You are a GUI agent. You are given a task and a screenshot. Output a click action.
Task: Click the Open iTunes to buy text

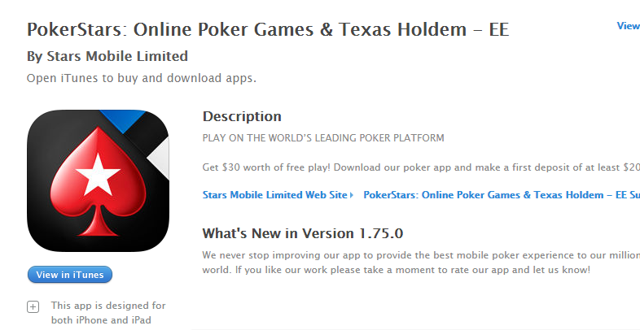pyautogui.click(x=141, y=78)
